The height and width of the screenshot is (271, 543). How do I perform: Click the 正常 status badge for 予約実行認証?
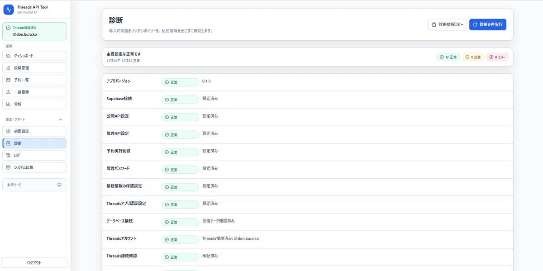[180, 152]
